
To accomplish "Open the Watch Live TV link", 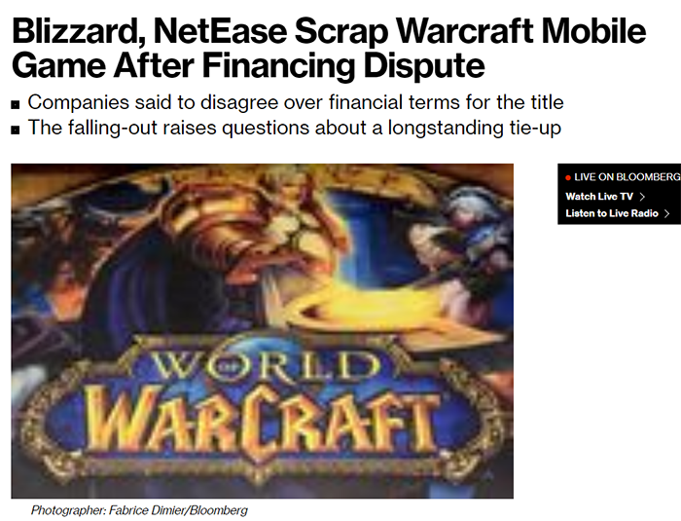I will pos(599,197).
